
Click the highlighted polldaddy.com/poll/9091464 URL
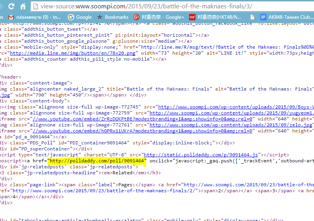[97, 161]
